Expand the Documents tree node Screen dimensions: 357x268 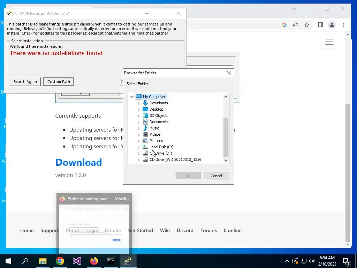138,122
